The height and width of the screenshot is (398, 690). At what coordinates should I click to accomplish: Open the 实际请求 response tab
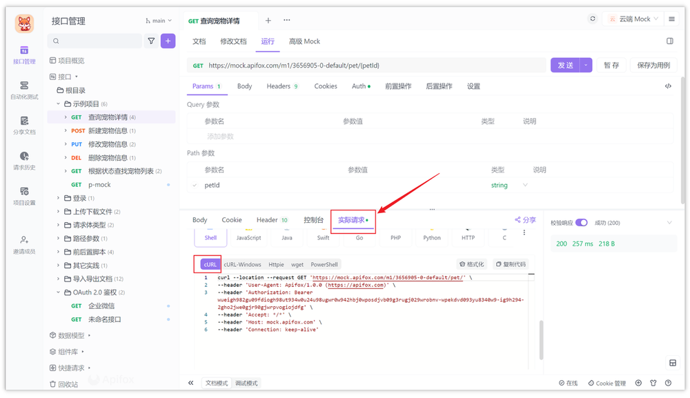[353, 220]
